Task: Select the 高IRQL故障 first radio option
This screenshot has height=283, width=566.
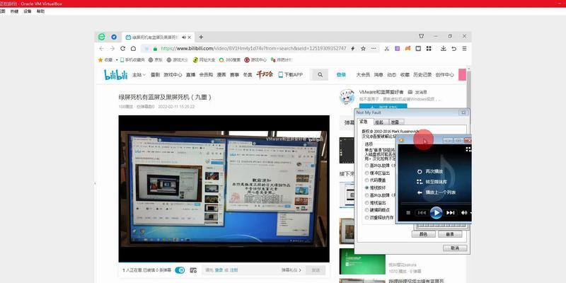Action: (366, 166)
